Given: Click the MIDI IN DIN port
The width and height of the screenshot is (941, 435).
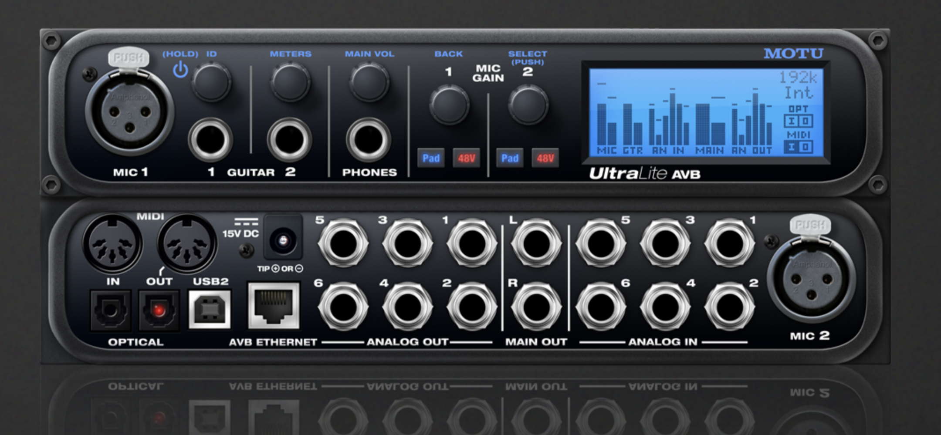Looking at the screenshot, I should pos(112,244).
